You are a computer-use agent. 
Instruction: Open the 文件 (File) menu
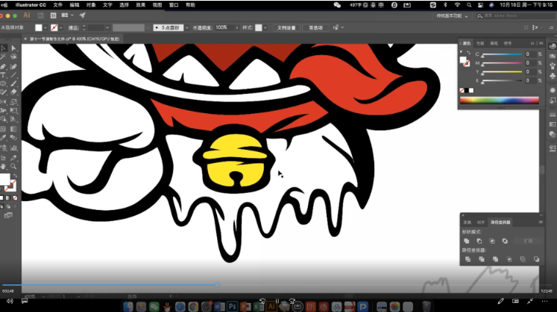[x=58, y=5]
